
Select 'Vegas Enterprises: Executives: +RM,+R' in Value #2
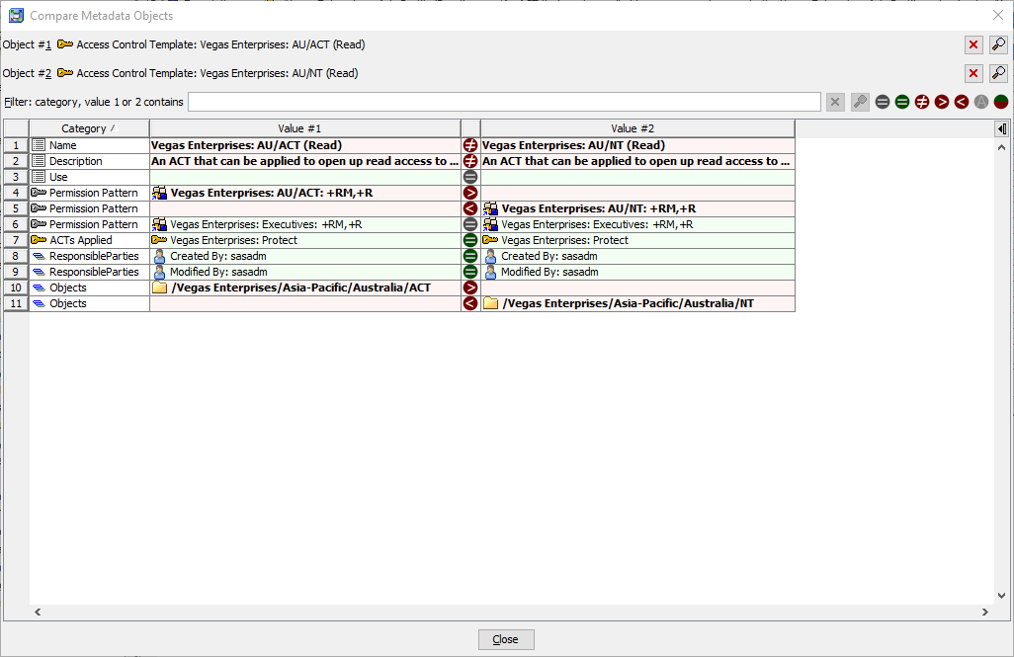coord(637,224)
